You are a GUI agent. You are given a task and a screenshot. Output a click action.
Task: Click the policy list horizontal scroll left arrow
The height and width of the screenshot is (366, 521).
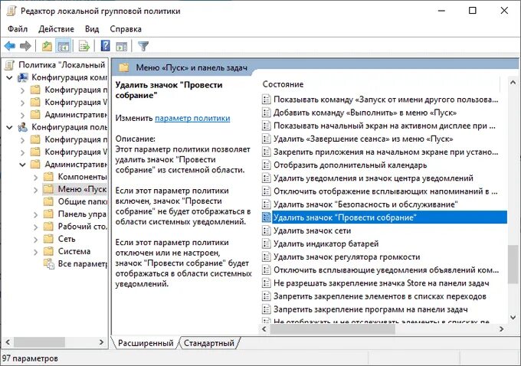tap(264, 328)
